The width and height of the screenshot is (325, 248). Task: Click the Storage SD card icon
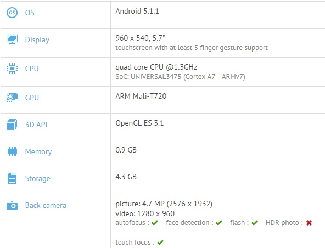pyautogui.click(x=12, y=178)
